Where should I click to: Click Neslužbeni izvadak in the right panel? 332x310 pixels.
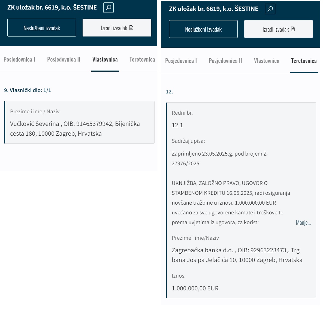coord(203,29)
